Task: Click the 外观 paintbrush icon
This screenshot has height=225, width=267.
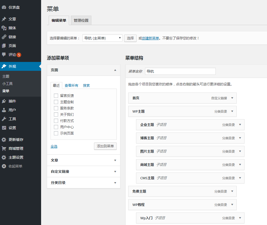Action: pyautogui.click(x=4, y=66)
